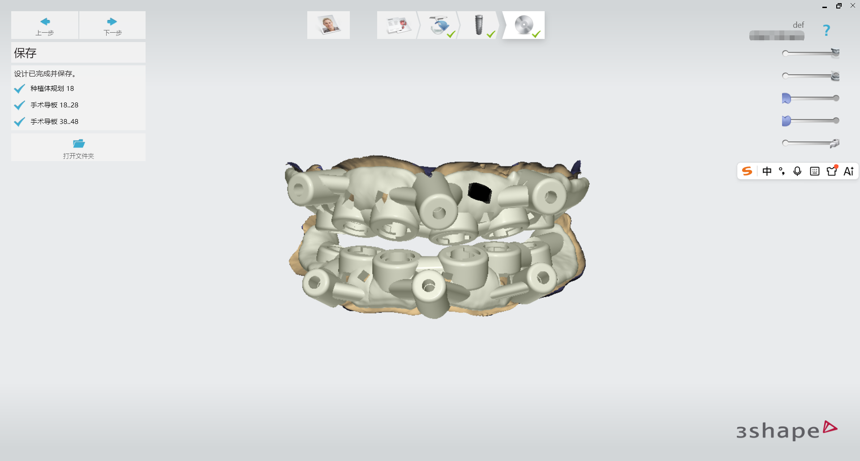The height and width of the screenshot is (461, 860).
Task: Restore down the application window
Action: 838,6
